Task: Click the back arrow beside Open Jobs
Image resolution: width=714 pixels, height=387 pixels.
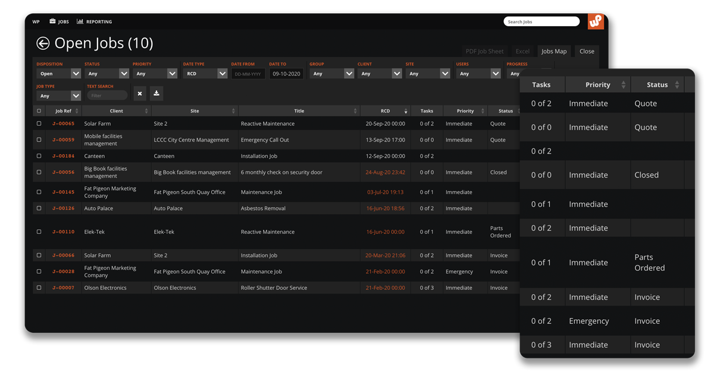Action: pyautogui.click(x=43, y=43)
